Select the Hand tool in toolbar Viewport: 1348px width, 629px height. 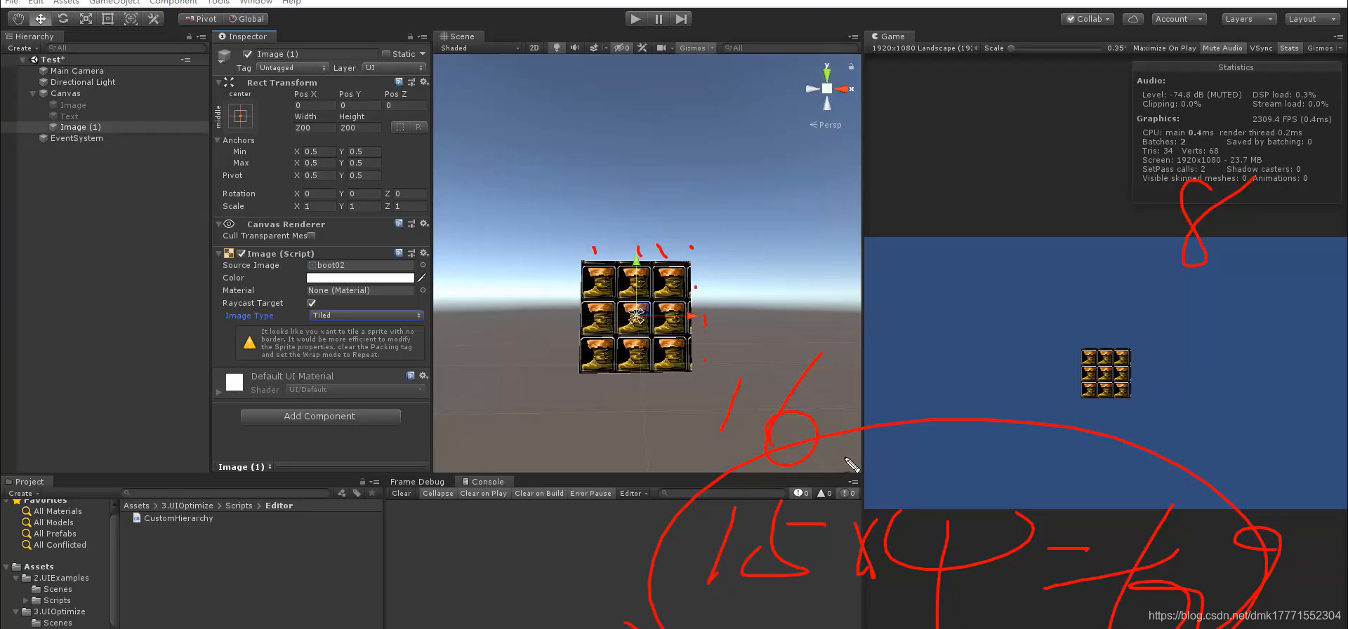[x=18, y=19]
